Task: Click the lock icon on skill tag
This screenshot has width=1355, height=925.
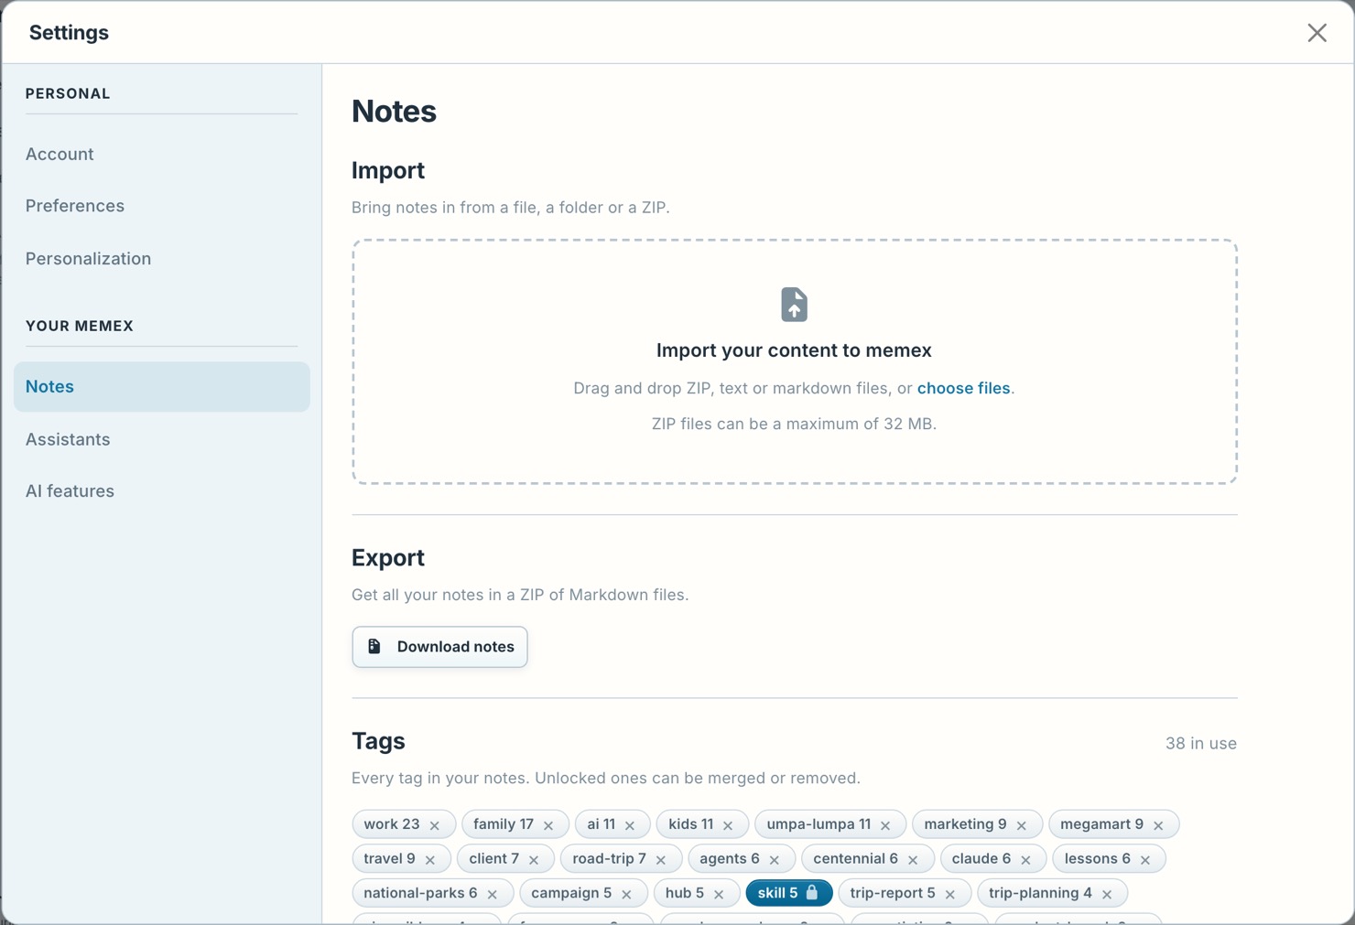Action: tap(812, 892)
